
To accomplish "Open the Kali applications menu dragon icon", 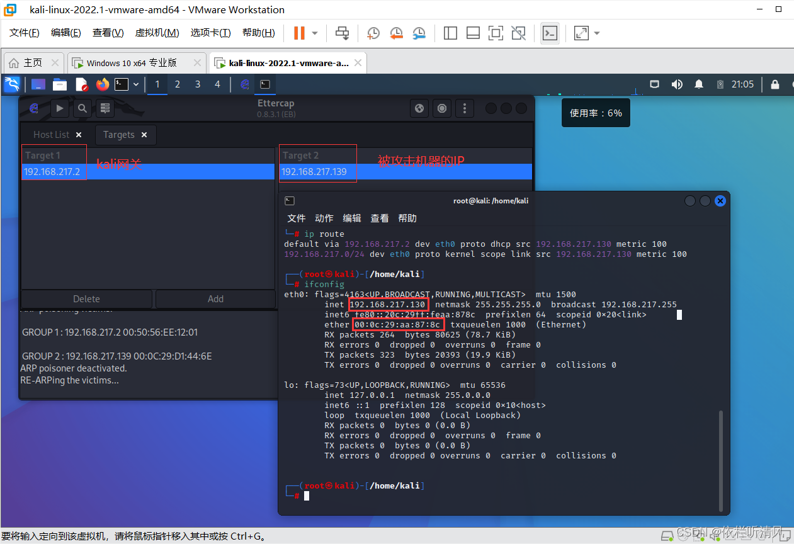I will (12, 84).
